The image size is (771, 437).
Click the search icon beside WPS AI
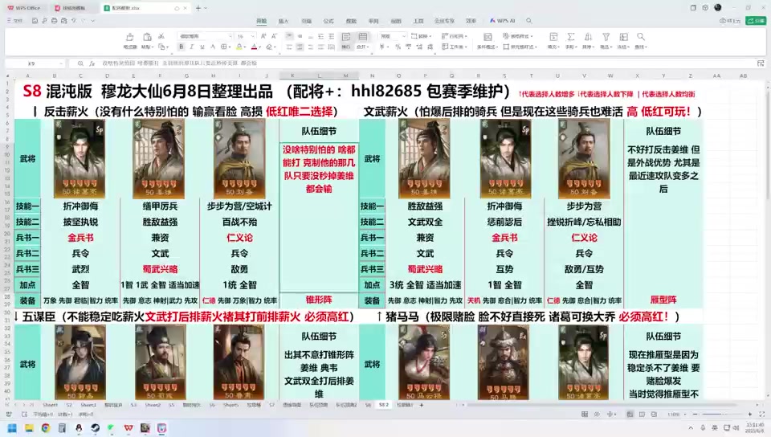click(x=529, y=21)
